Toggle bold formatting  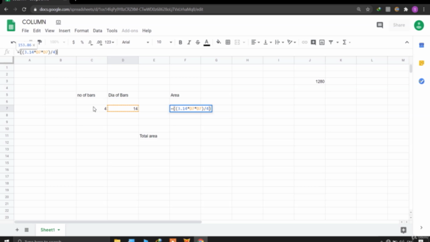point(180,42)
